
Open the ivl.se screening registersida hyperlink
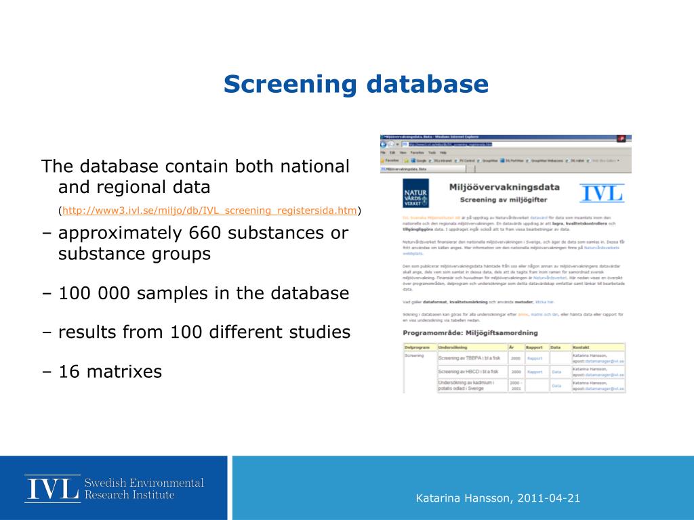(x=209, y=211)
